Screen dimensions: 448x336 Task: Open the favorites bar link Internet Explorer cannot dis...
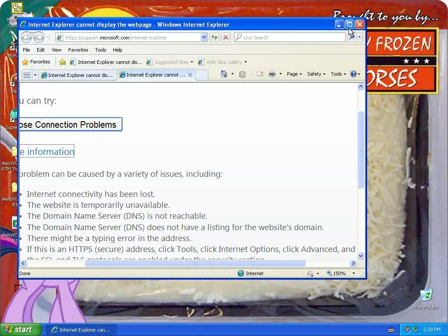[x=106, y=62]
